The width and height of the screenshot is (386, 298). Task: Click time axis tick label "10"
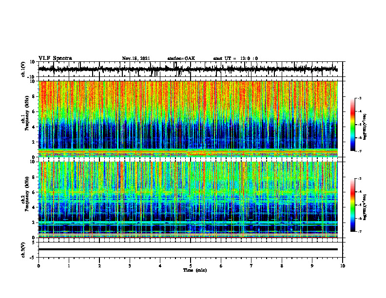(x=343, y=266)
